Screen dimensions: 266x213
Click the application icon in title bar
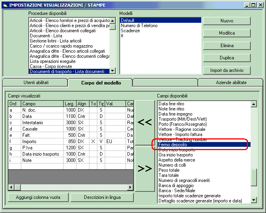5,5
